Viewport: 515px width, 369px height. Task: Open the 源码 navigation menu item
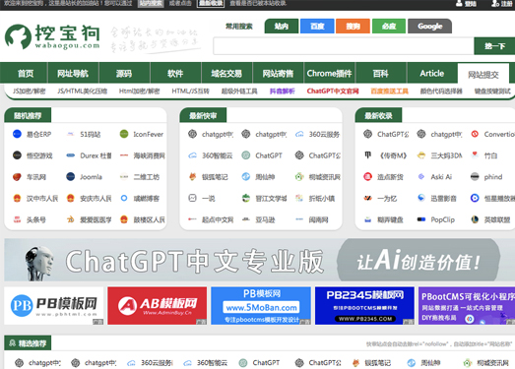pyautogui.click(x=124, y=73)
